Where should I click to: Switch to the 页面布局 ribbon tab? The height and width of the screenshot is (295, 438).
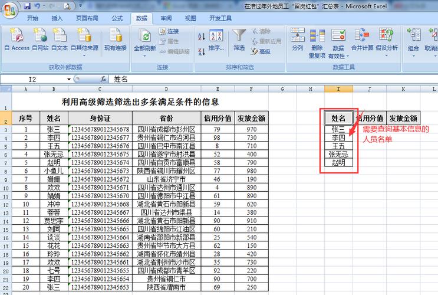(x=87, y=18)
